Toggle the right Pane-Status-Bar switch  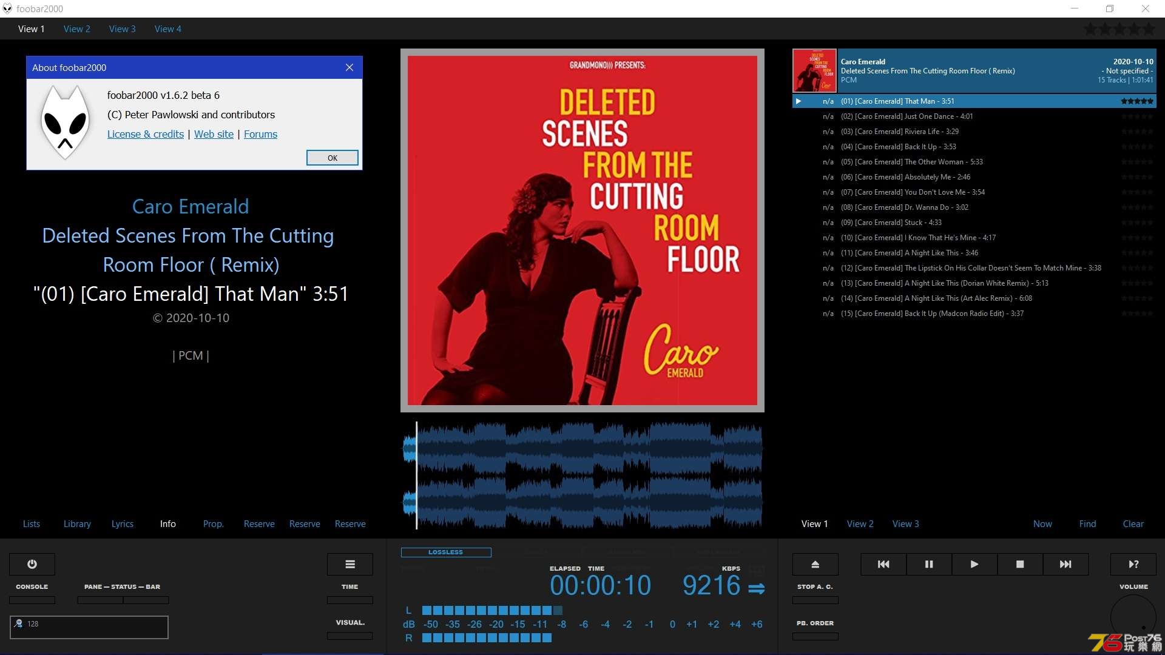click(x=146, y=600)
